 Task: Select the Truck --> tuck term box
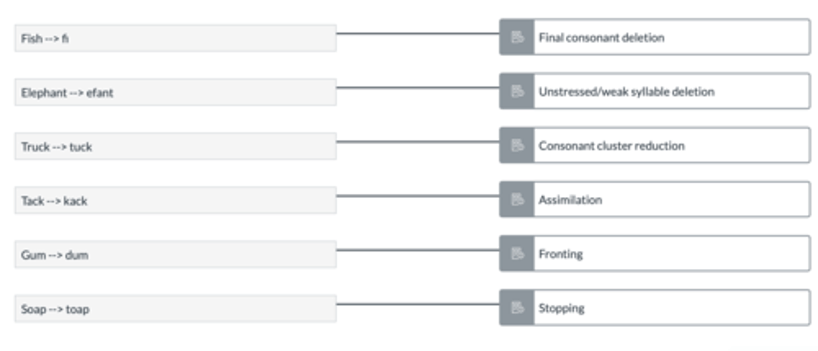click(176, 146)
